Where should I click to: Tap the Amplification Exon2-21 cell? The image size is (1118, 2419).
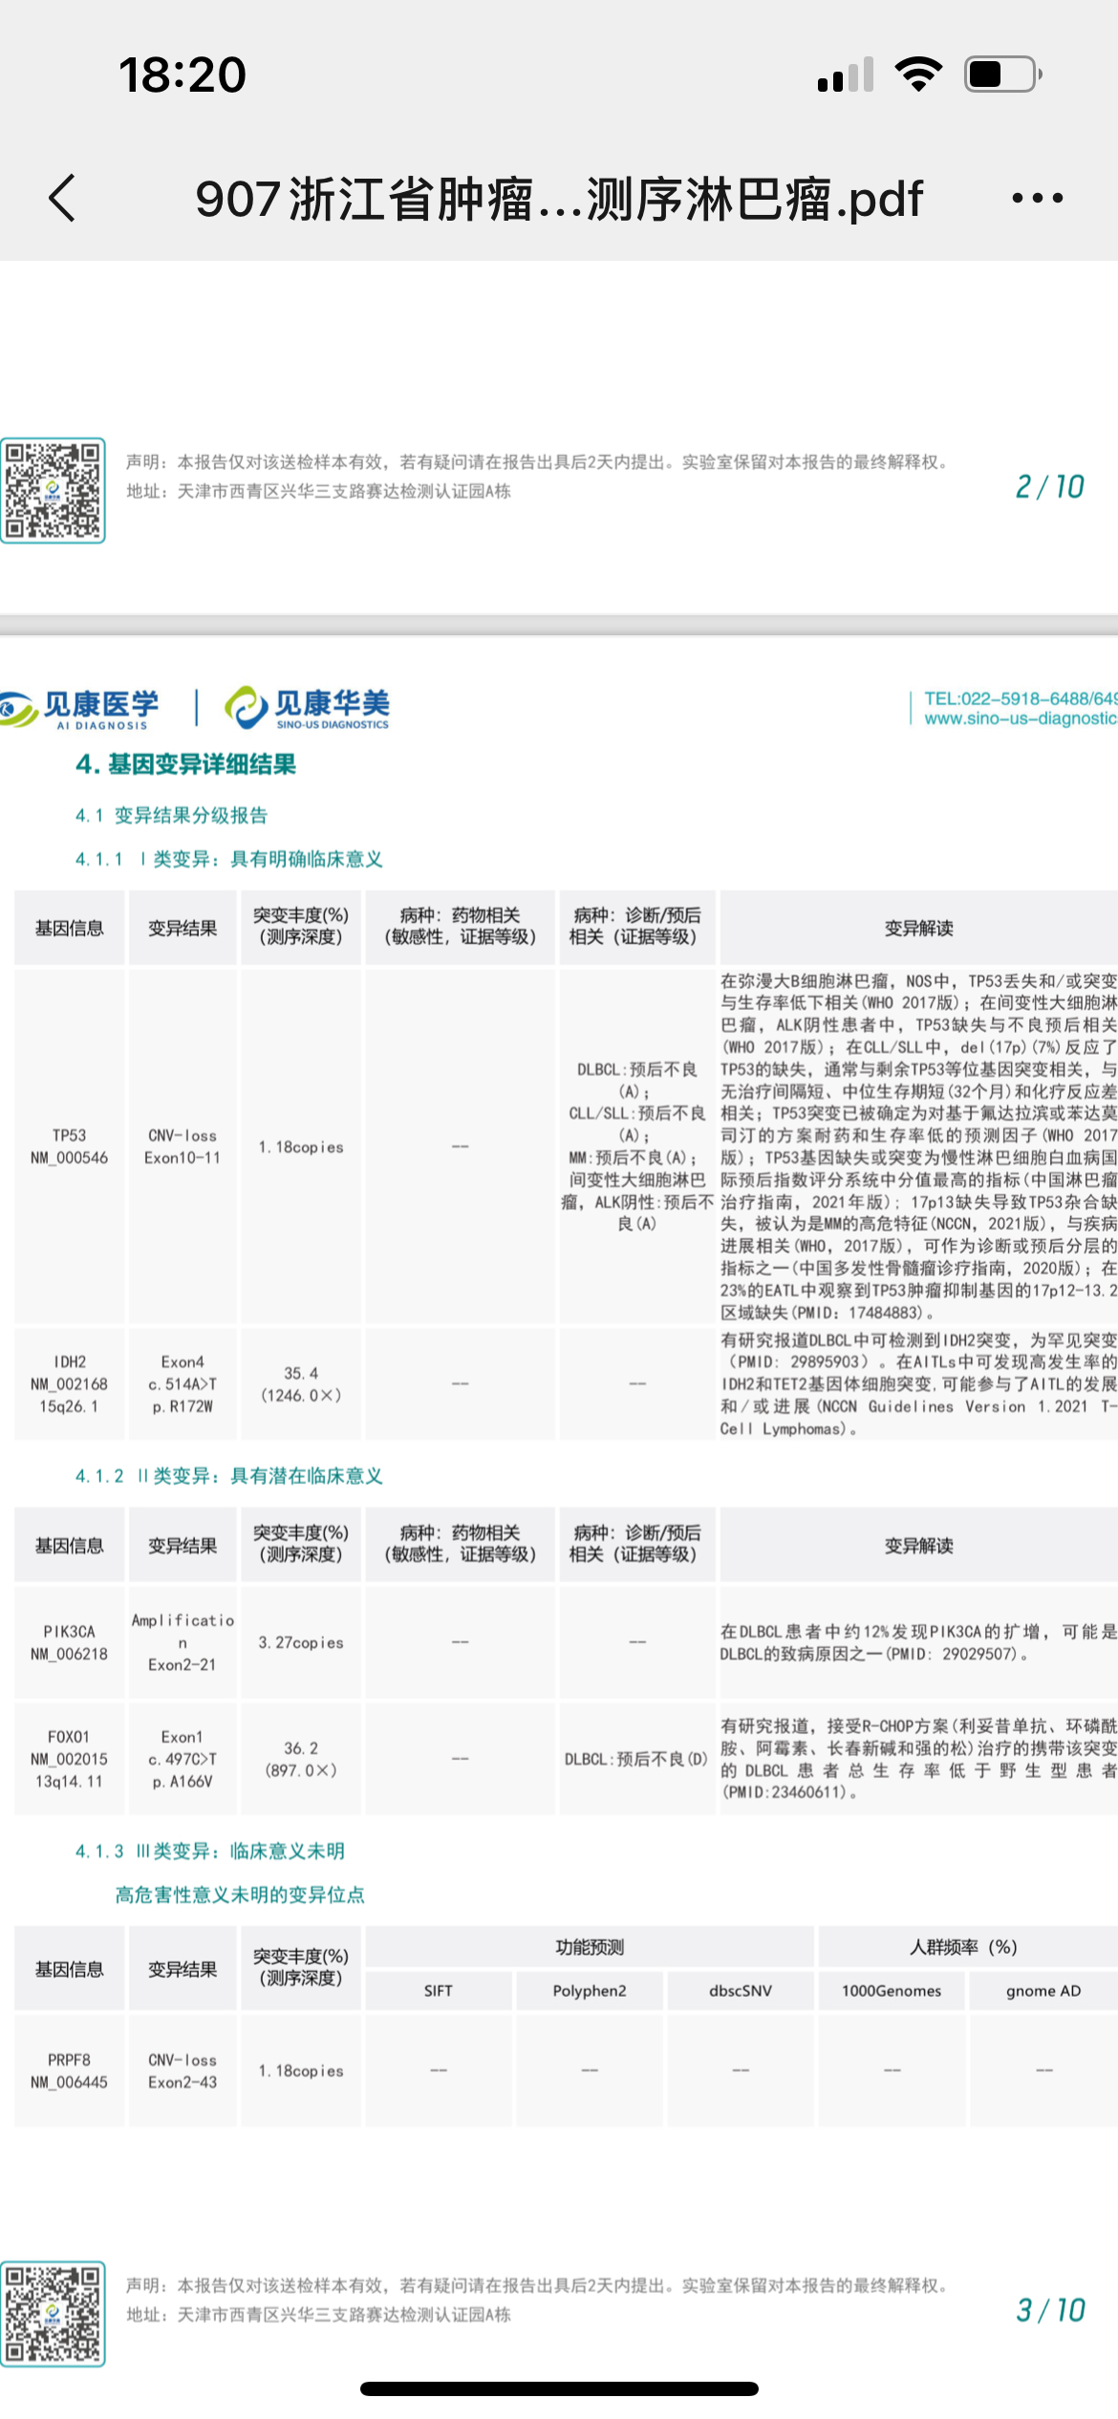coord(183,1642)
